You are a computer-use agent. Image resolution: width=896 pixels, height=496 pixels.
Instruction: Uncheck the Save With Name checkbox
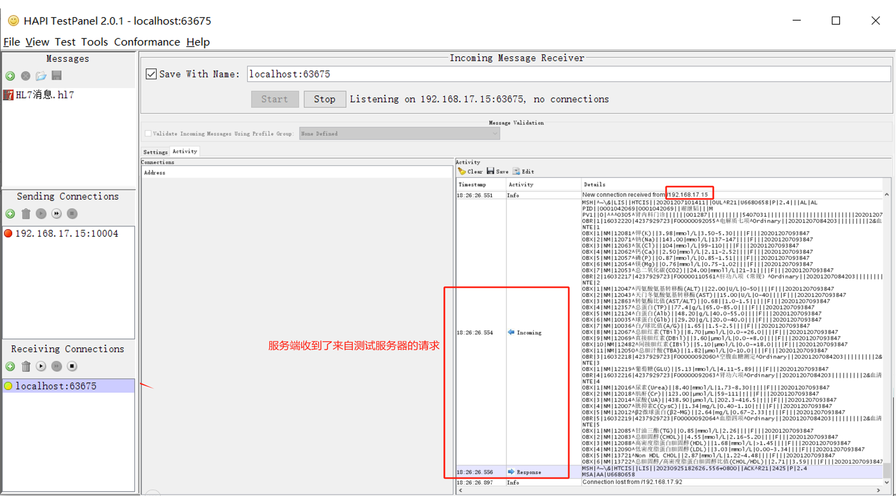(x=151, y=74)
